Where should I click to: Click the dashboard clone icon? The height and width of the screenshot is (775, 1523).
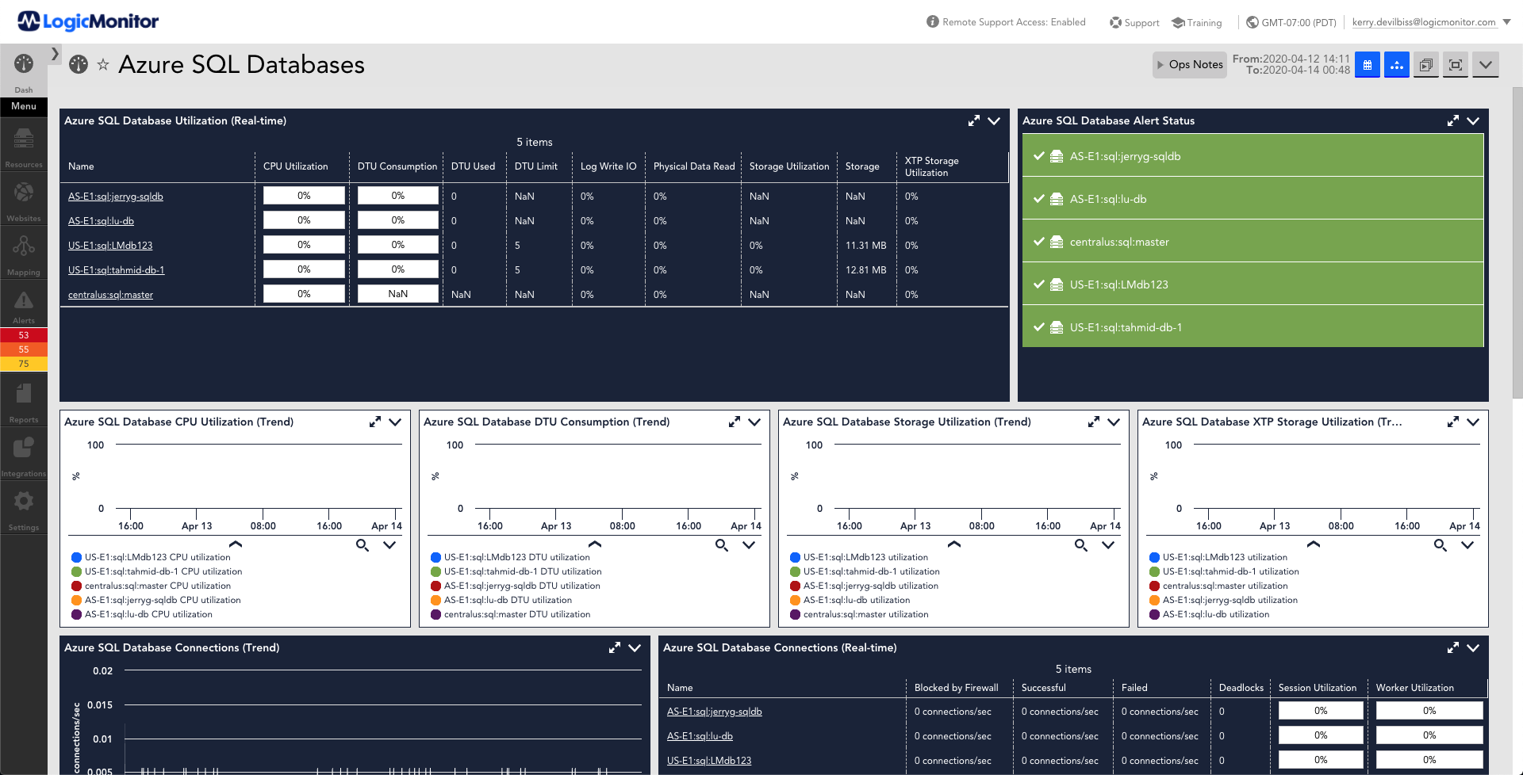pyautogui.click(x=1425, y=65)
